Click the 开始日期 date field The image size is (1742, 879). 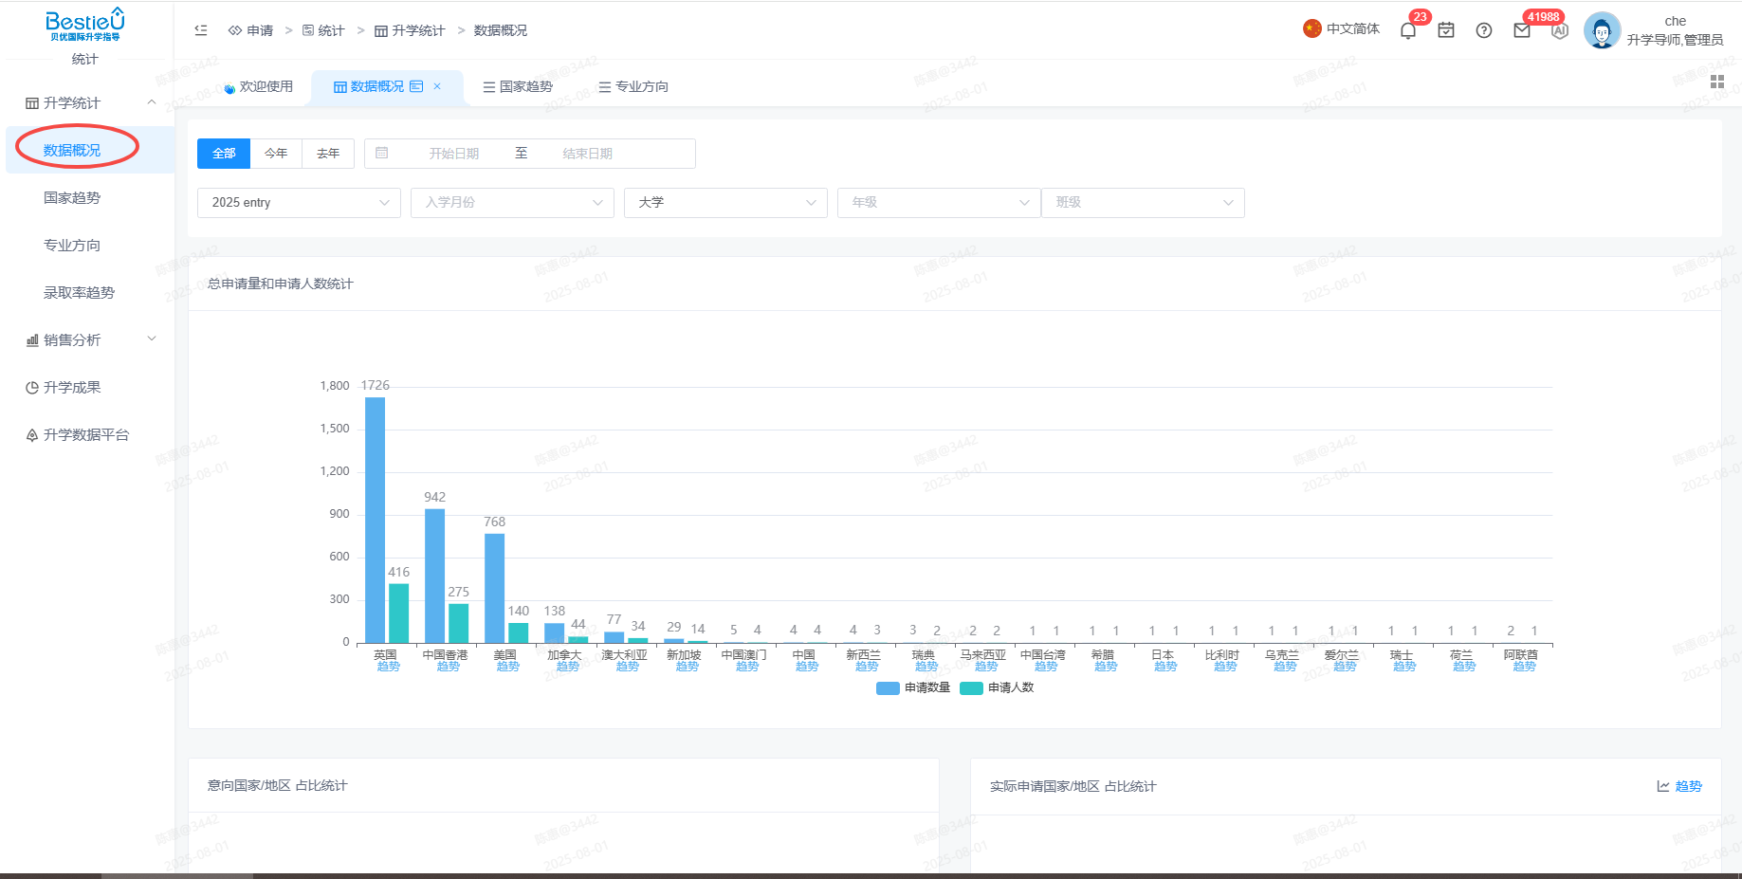coord(453,154)
